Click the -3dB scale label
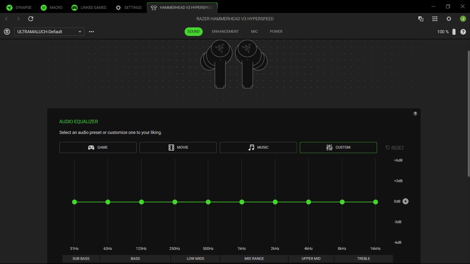This screenshot has height=264, width=470. (x=398, y=222)
